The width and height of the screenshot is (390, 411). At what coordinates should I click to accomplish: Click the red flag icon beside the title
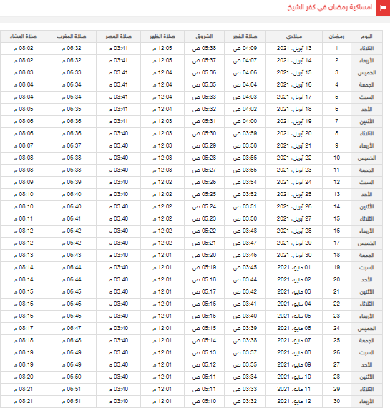(x=383, y=8)
